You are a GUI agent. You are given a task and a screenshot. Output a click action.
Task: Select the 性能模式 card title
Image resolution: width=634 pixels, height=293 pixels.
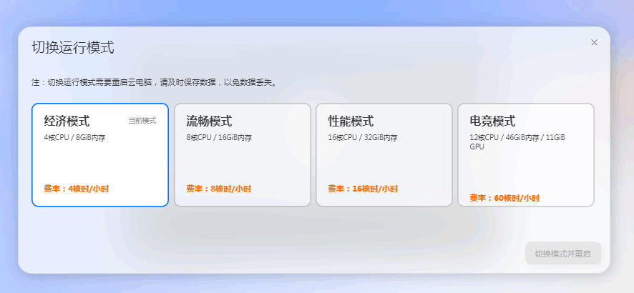pyautogui.click(x=351, y=121)
